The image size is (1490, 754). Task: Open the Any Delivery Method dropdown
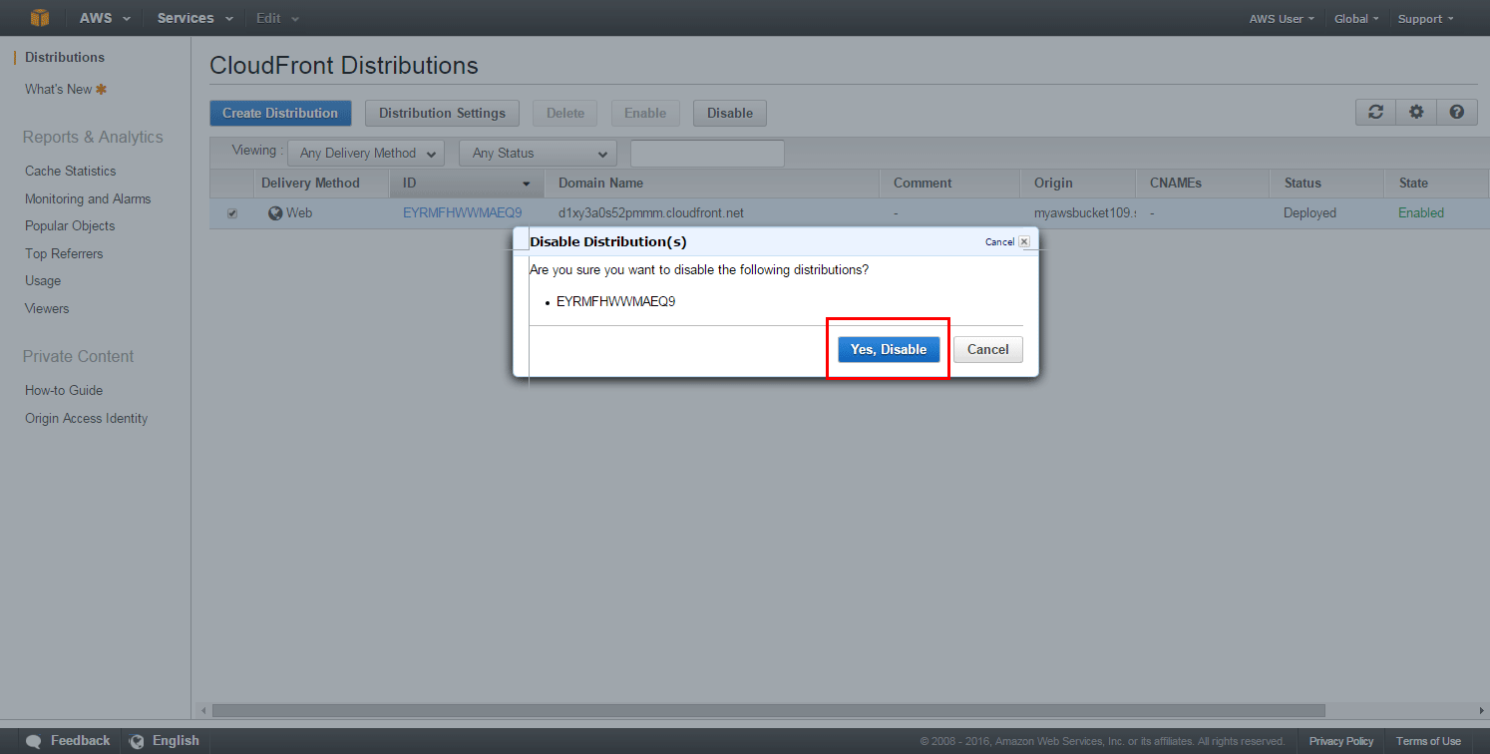[365, 153]
